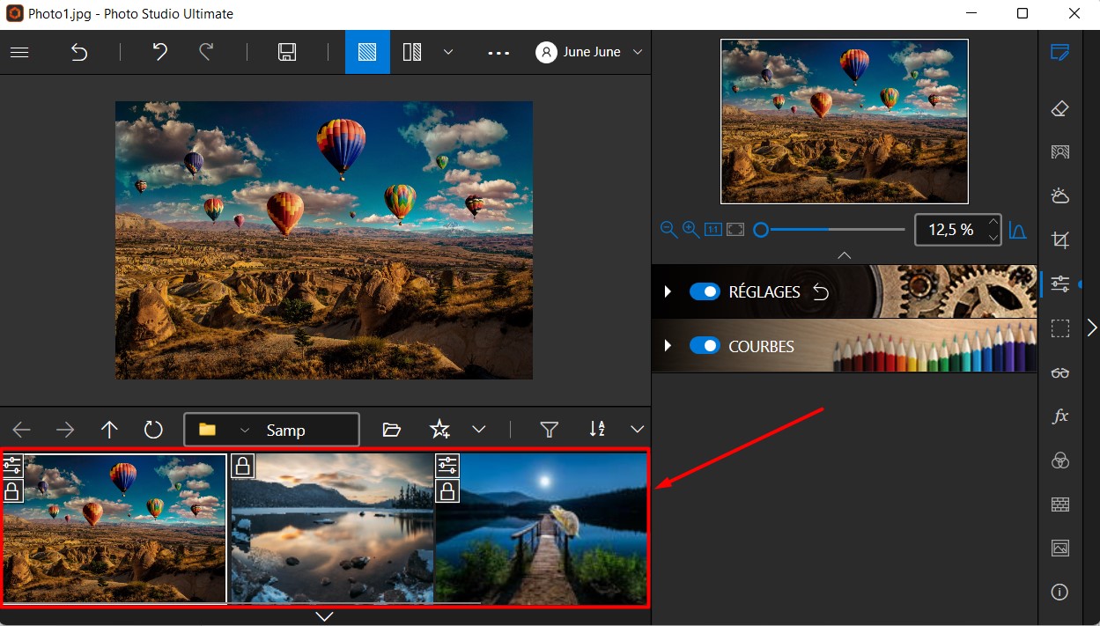This screenshot has height=626, width=1100.
Task: Go up one folder level
Action: pos(109,430)
